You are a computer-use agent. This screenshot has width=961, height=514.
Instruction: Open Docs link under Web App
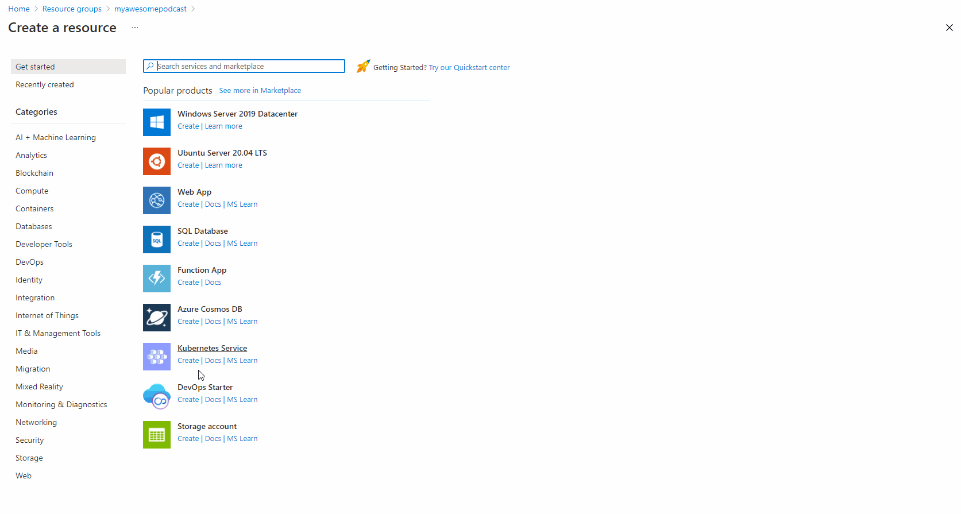[213, 204]
